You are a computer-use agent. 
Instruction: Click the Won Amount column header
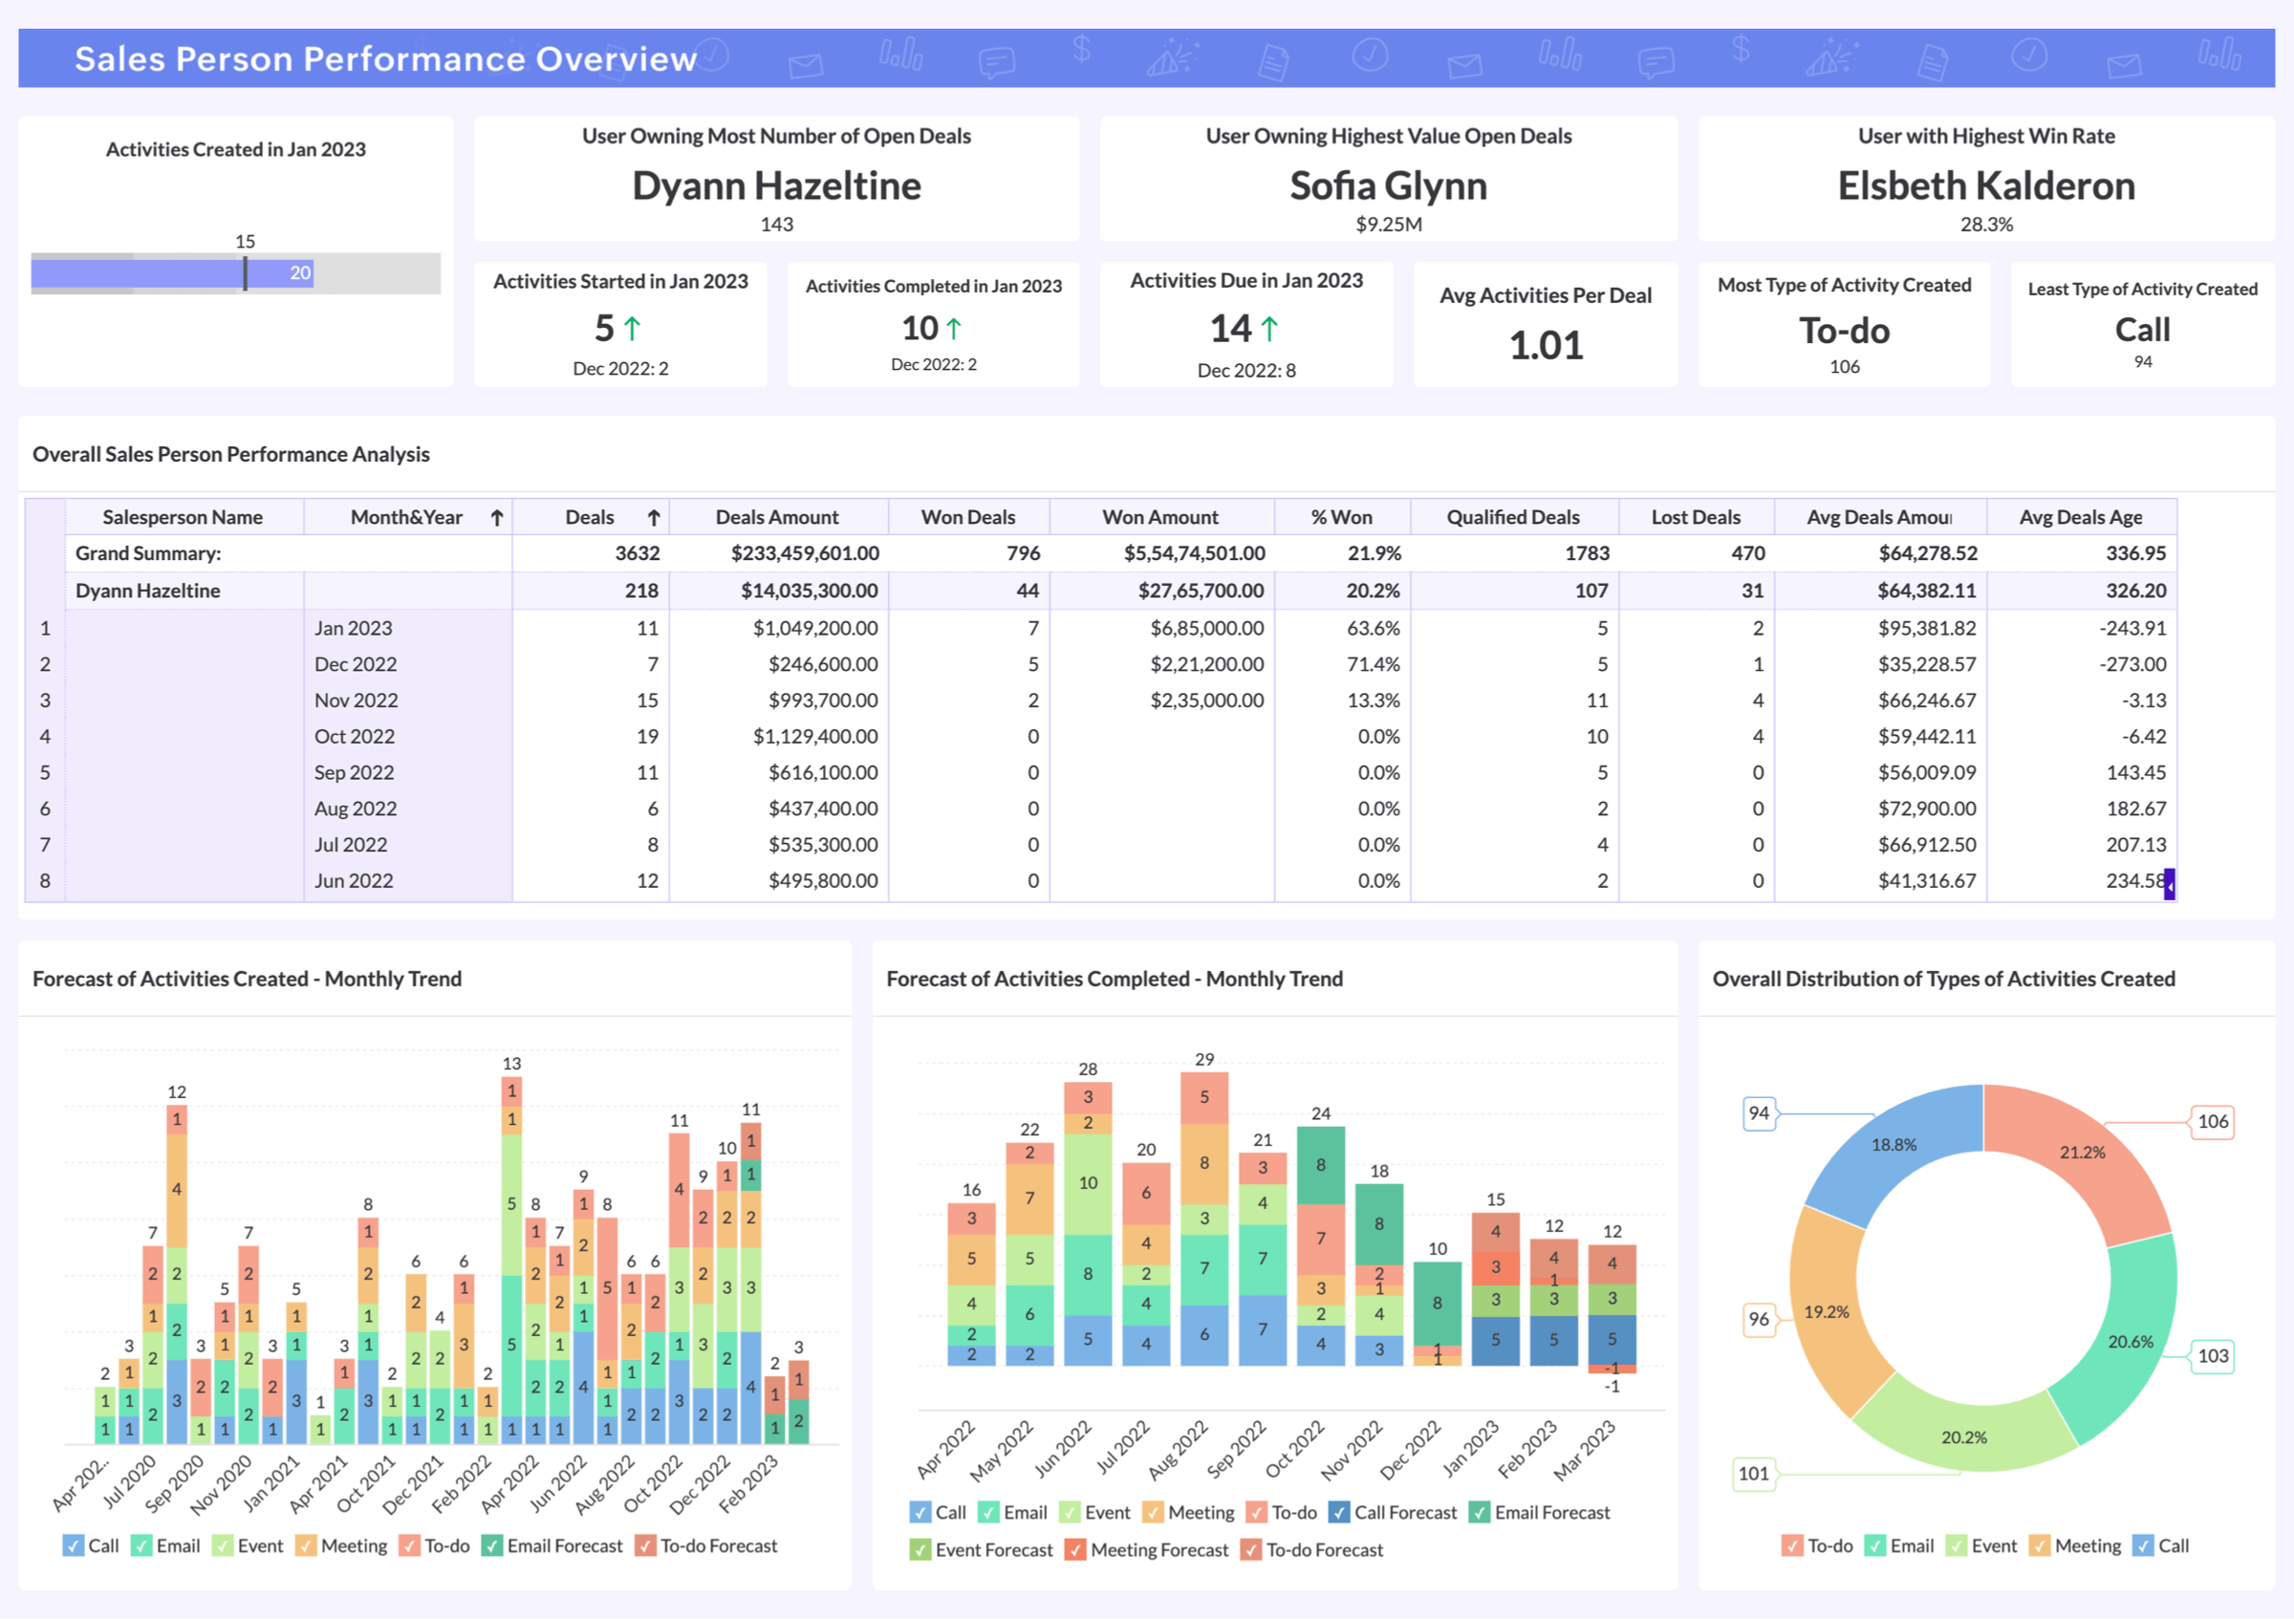(x=1160, y=517)
